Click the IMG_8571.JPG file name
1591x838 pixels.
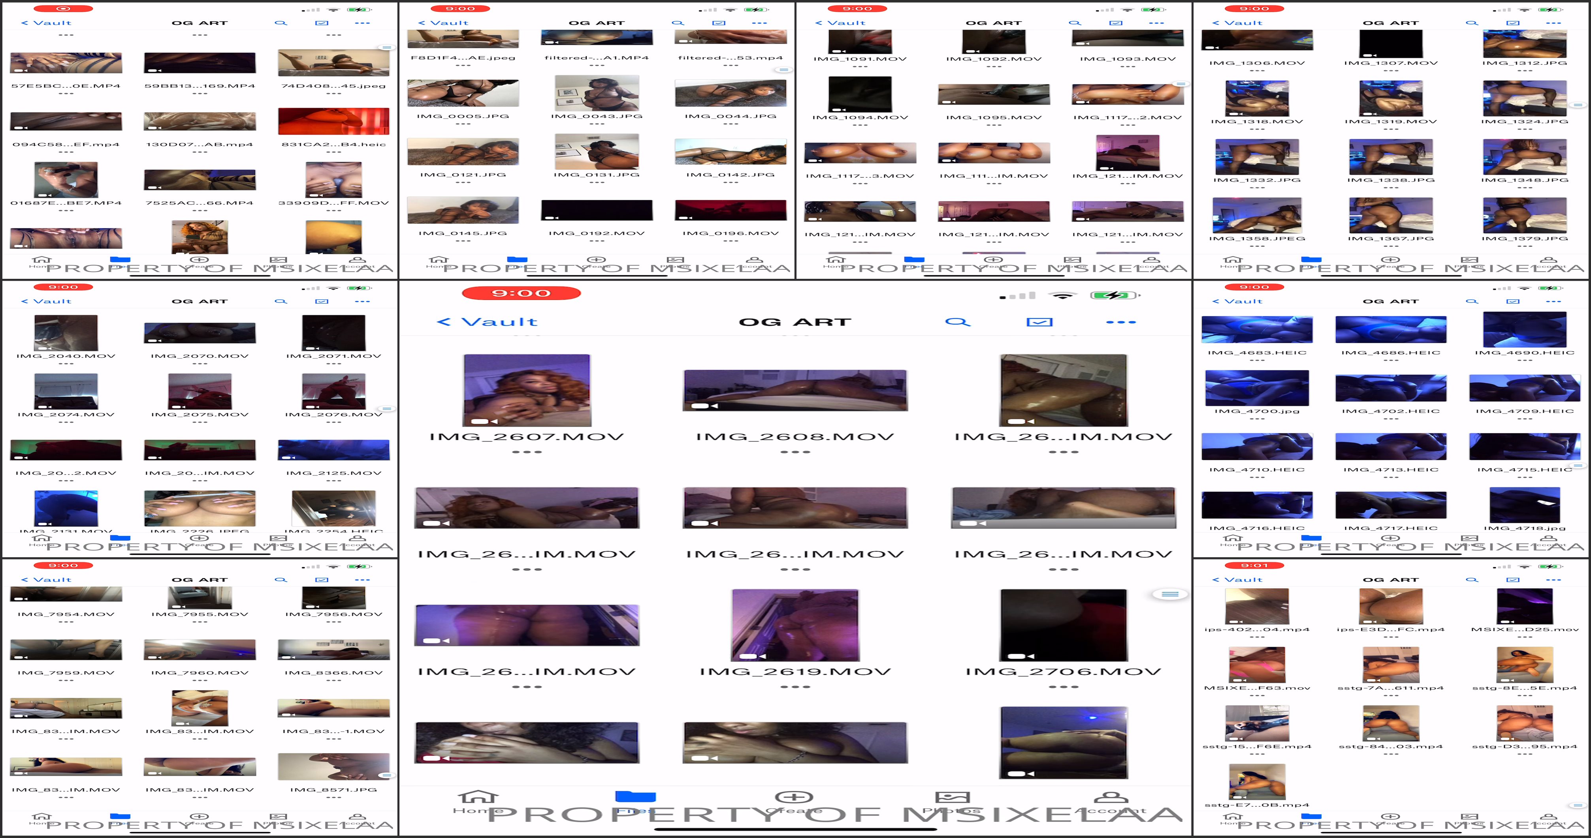(x=333, y=789)
